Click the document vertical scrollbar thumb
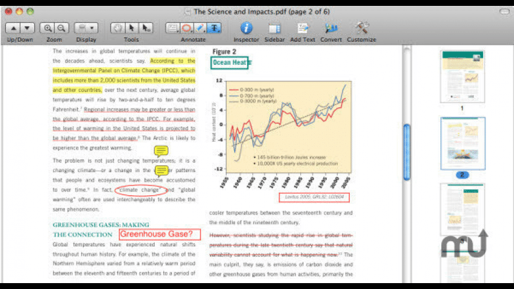Viewport: 514px width, 289px height. point(407,152)
